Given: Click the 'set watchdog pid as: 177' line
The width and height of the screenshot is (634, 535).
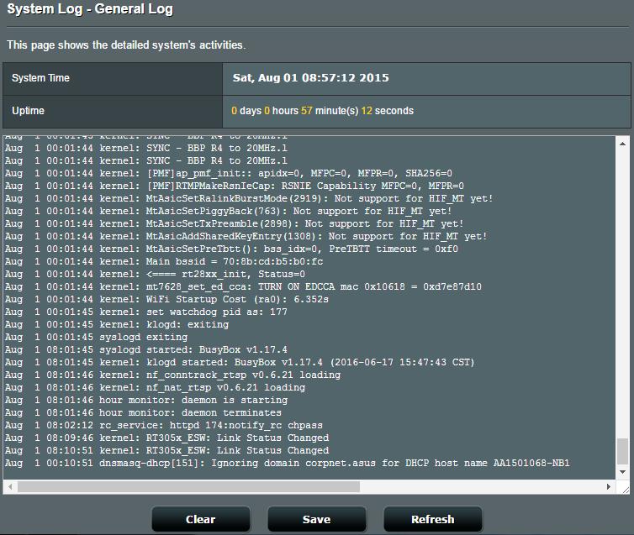Looking at the screenshot, I should click(x=146, y=312).
